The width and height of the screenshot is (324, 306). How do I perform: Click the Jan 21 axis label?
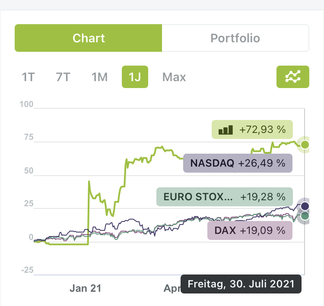[85, 288]
